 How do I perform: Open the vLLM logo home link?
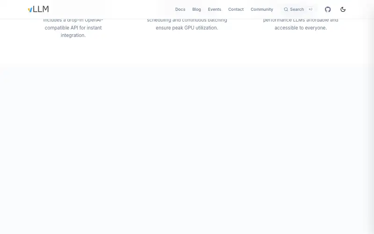click(38, 9)
